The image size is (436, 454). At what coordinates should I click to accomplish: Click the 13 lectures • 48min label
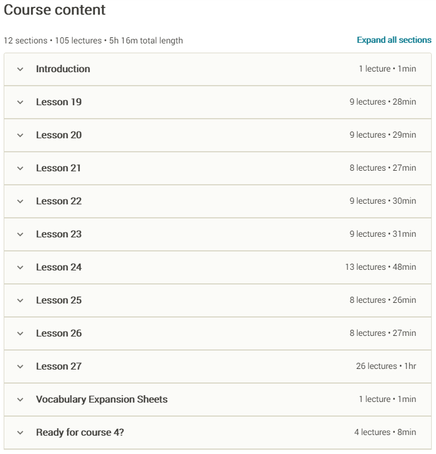[380, 267]
